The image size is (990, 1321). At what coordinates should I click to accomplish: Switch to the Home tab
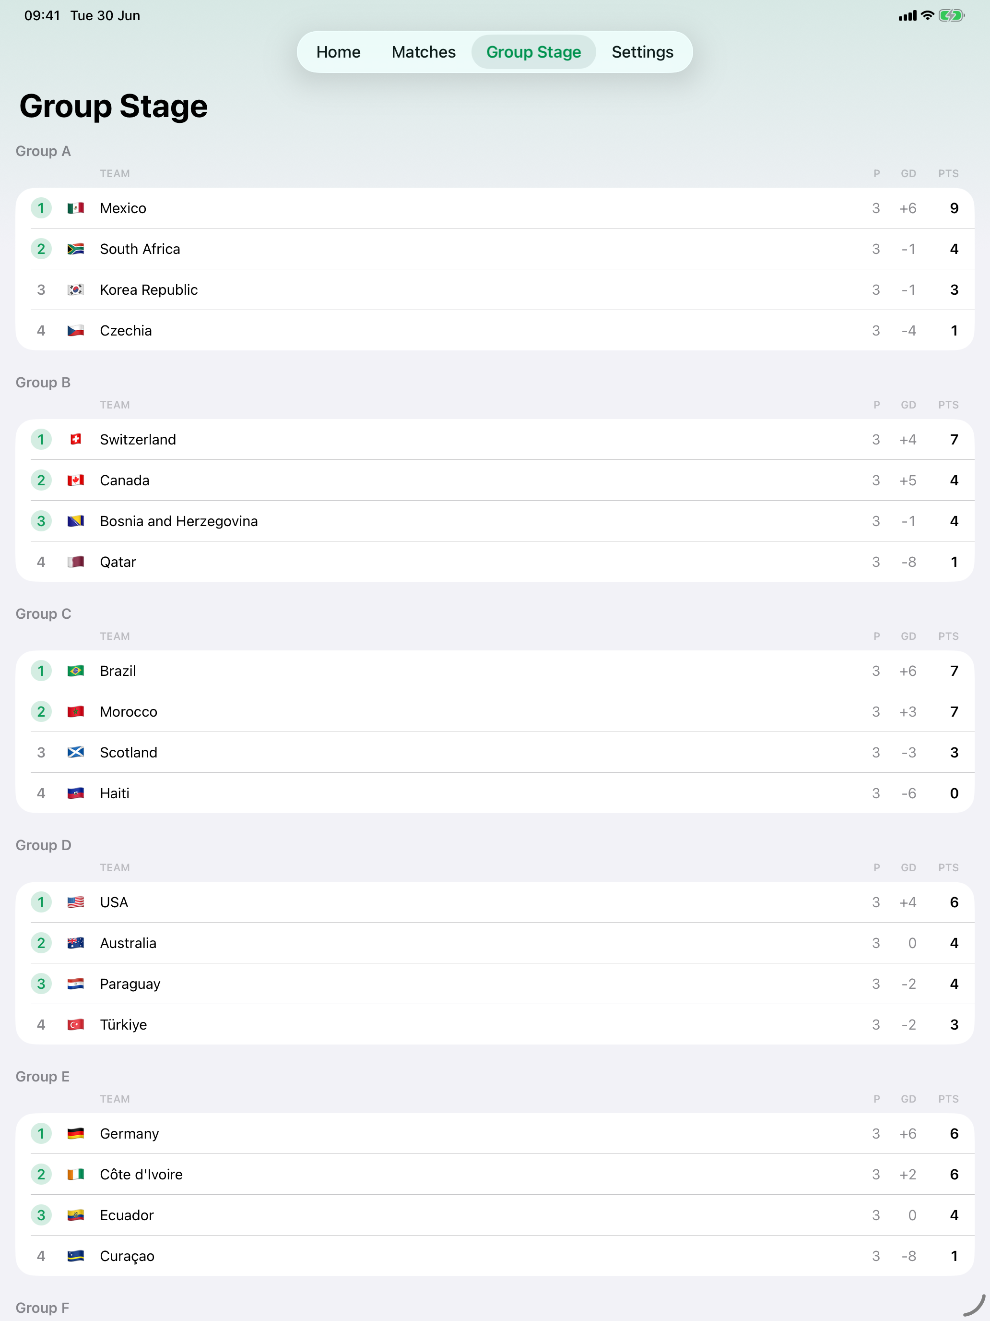[x=338, y=52]
